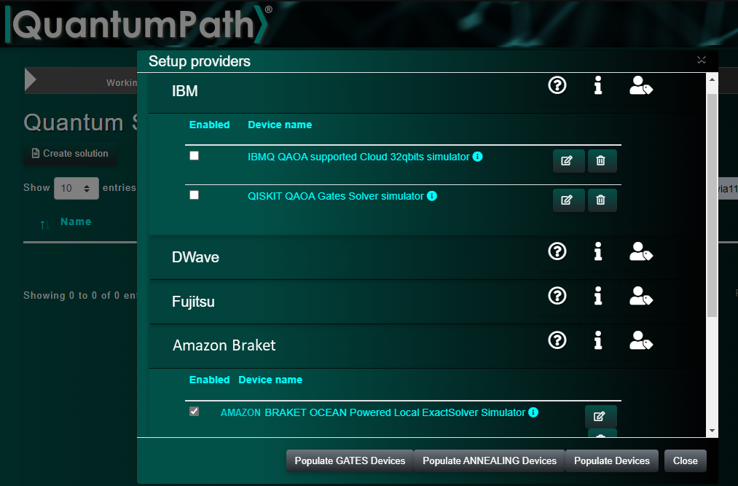
Task: Enable the IBMQ QAOA Cloud 32qbits simulator checkbox
Action: [194, 155]
